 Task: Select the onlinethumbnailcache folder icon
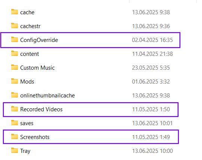click(15, 95)
